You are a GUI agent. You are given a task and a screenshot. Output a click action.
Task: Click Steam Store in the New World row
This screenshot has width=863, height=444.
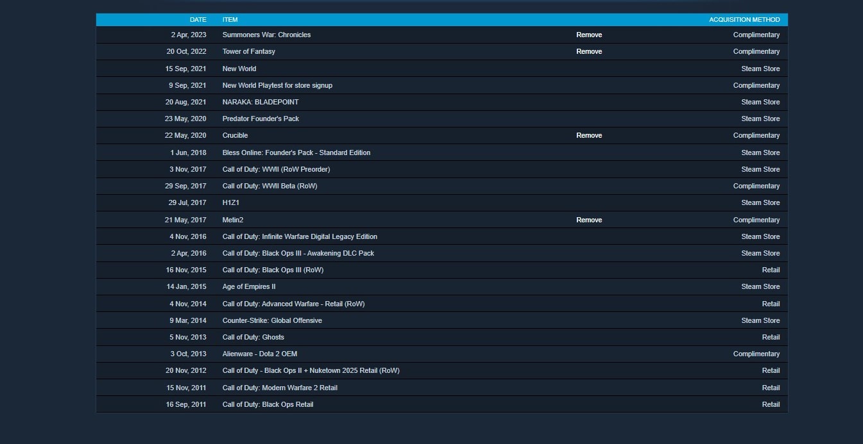pos(760,69)
